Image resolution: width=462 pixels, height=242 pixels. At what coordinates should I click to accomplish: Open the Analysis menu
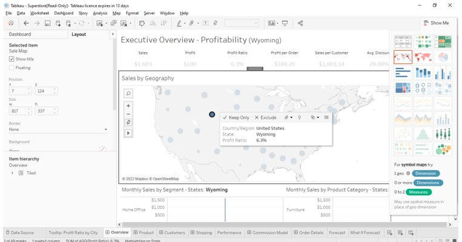tap(100, 13)
